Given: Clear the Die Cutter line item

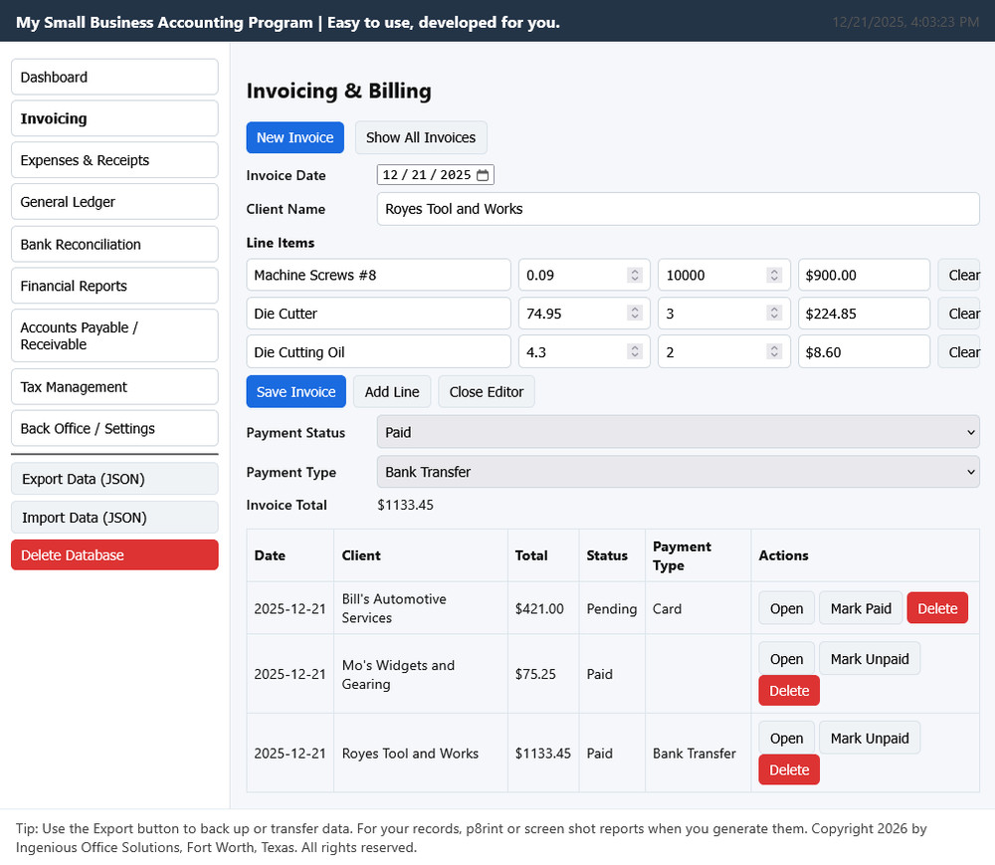Looking at the screenshot, I should pos(959,313).
